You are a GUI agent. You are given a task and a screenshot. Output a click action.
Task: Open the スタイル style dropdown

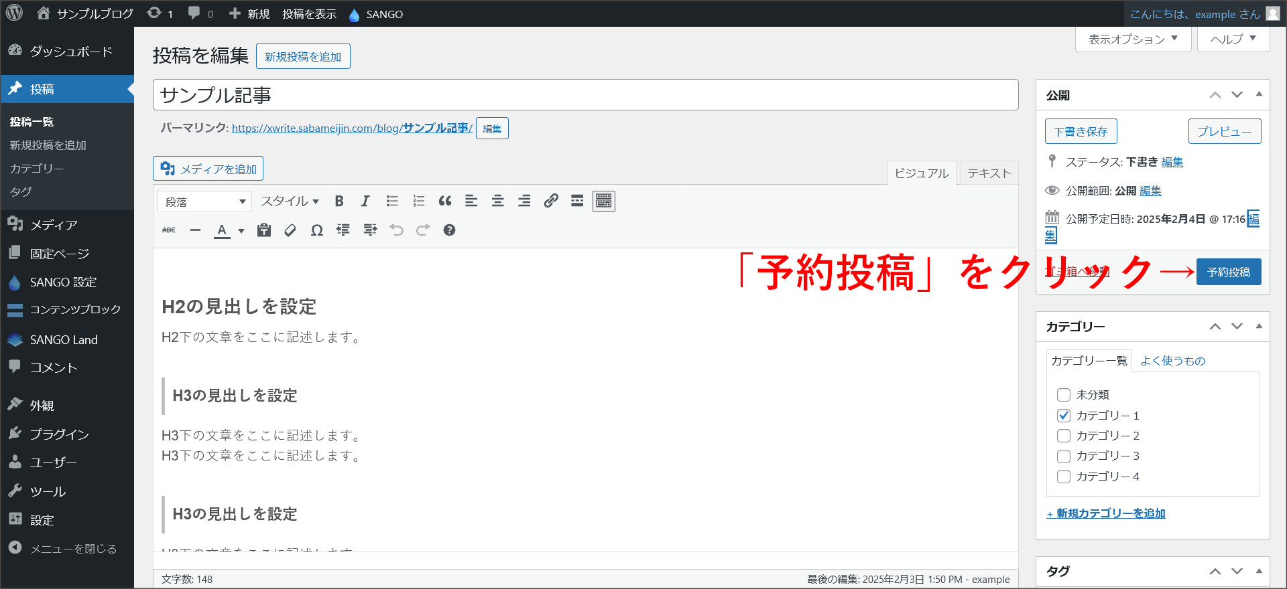click(290, 201)
